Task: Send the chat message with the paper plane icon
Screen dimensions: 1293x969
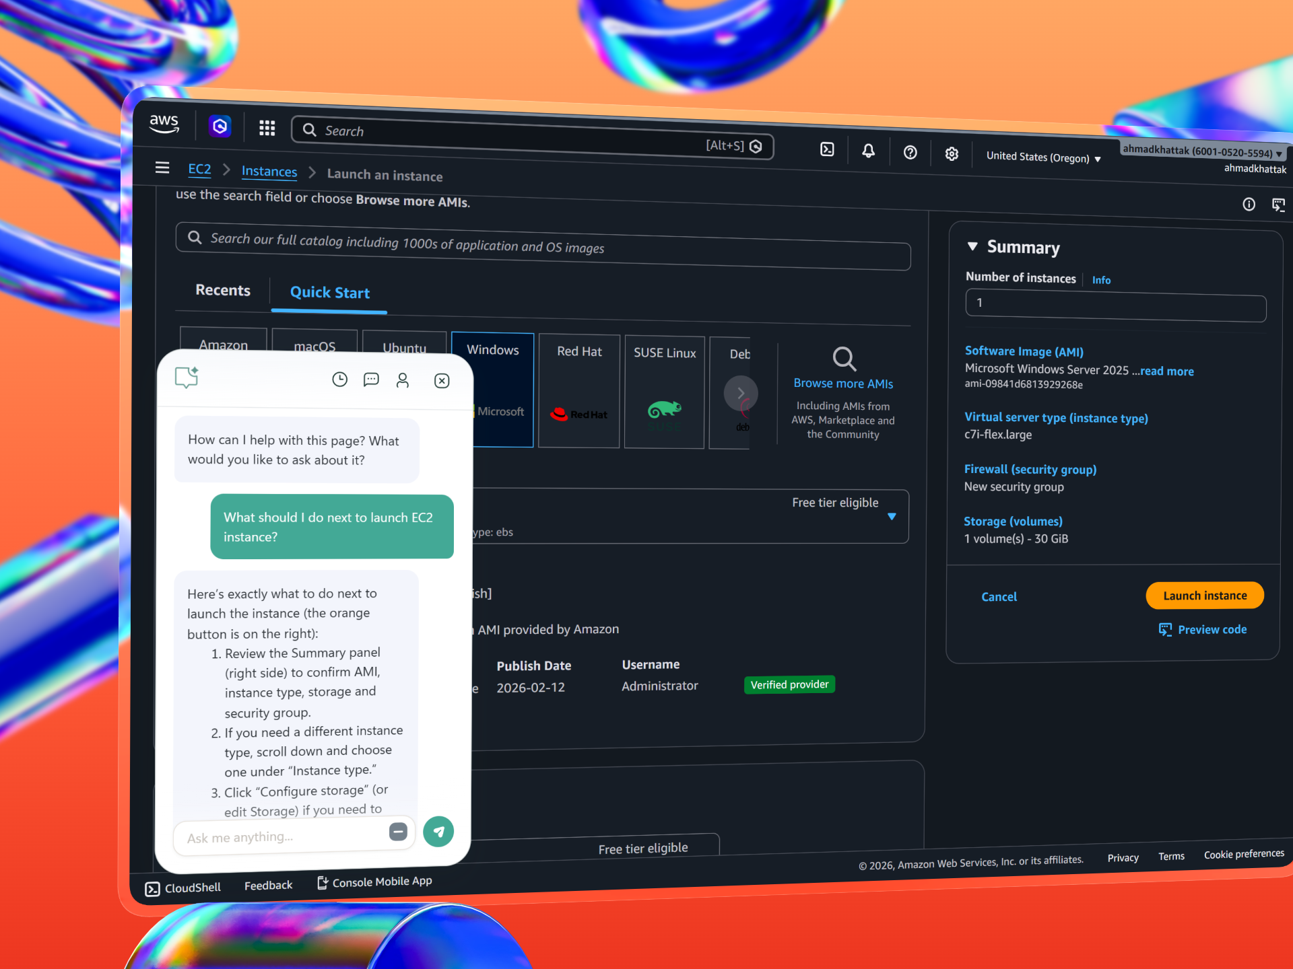Action: point(438,831)
